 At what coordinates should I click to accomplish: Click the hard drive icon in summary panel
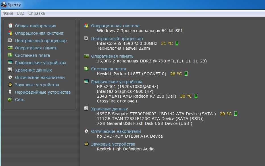(x=86, y=108)
